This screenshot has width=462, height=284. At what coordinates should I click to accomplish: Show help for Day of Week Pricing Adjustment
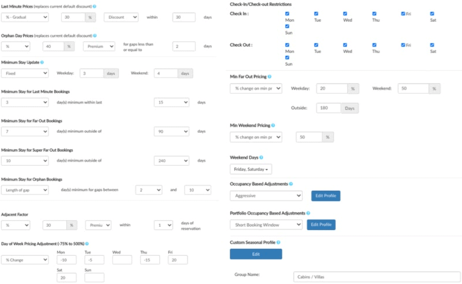point(87,243)
